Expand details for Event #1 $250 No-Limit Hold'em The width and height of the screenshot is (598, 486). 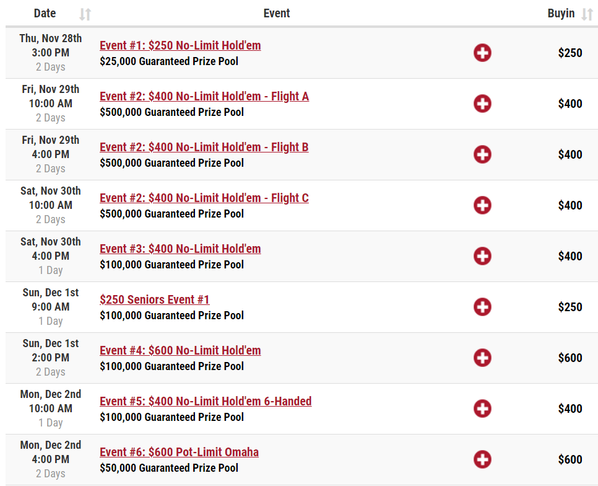[482, 53]
